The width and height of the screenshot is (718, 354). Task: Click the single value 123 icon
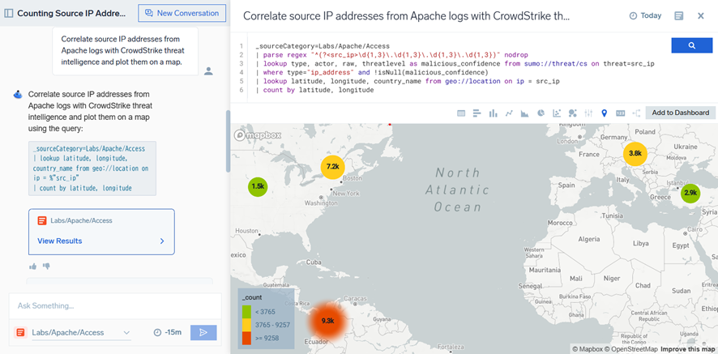click(x=620, y=113)
